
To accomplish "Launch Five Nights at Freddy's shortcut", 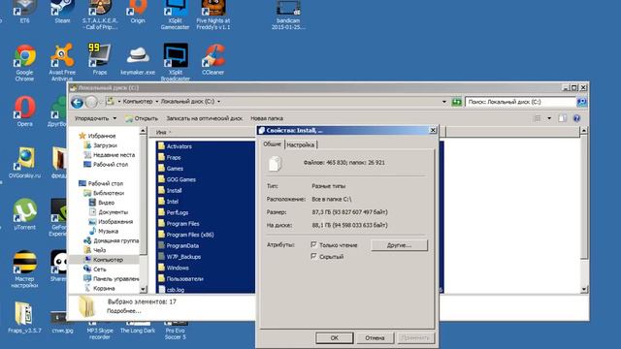I will pos(213,16).
